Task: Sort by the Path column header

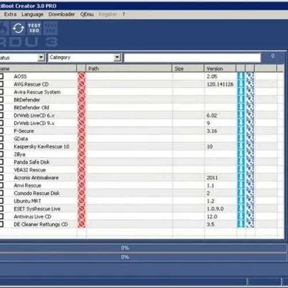Action: (129, 69)
